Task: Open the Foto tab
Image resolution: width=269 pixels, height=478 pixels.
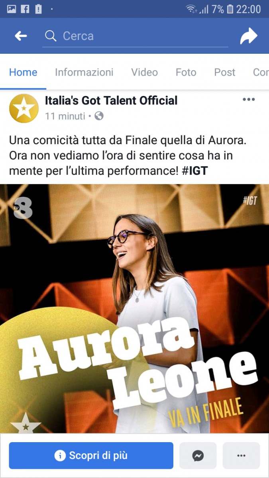Action: point(186,72)
